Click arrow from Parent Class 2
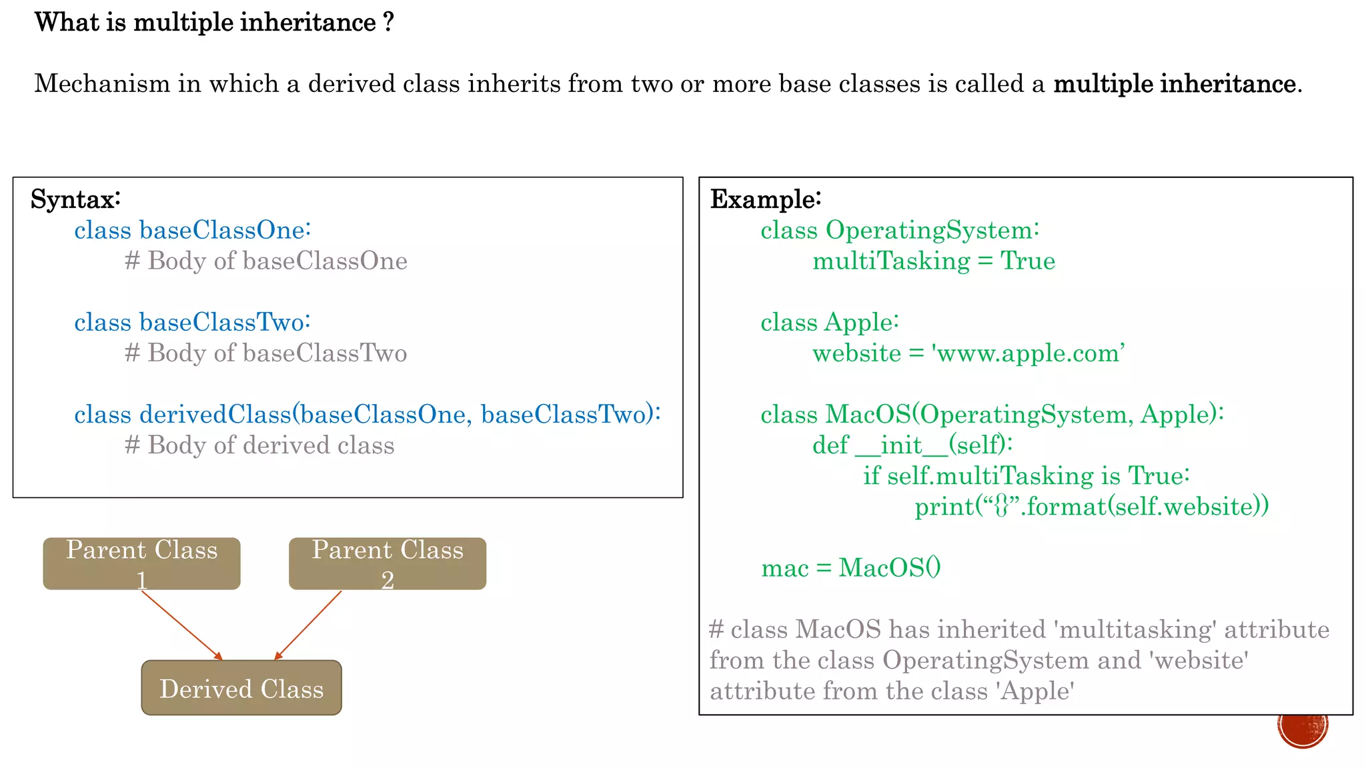The image size is (1366, 768). pos(308,625)
